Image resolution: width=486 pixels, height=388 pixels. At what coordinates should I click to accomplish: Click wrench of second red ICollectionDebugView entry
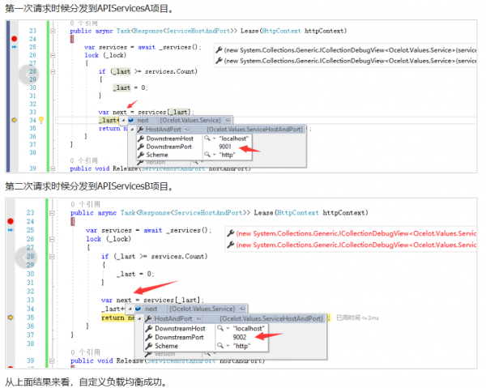[x=231, y=245]
